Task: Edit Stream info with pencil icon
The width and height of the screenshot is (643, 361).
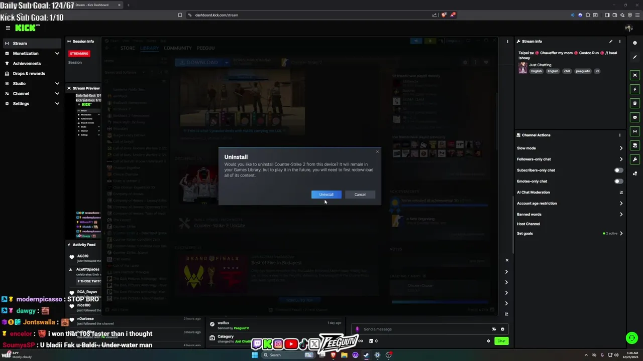Action: 611,42
